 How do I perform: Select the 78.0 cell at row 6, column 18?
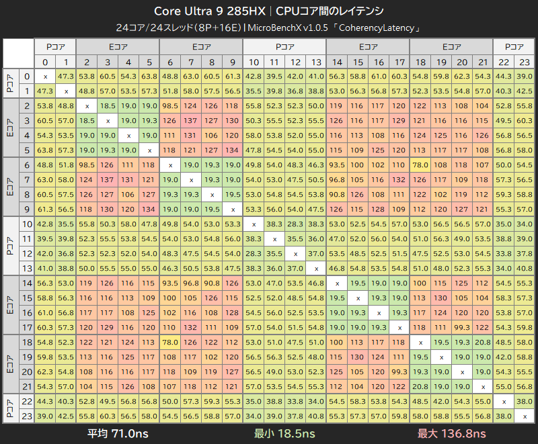click(420, 165)
